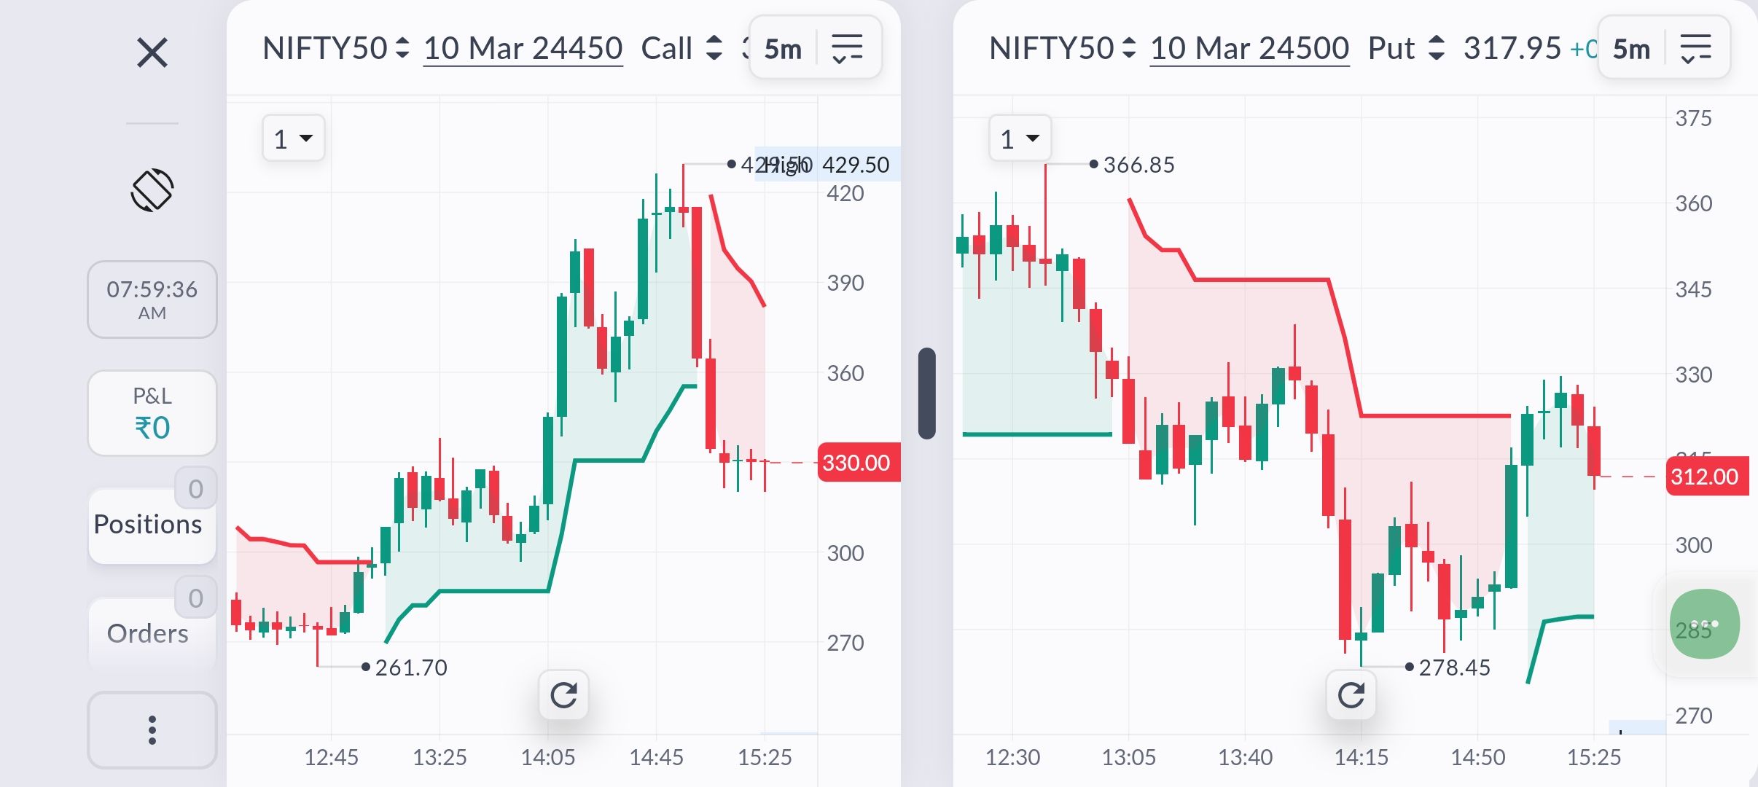This screenshot has width=1758, height=787.
Task: Expand the left chart quantity '1' dropdown
Action: click(293, 138)
